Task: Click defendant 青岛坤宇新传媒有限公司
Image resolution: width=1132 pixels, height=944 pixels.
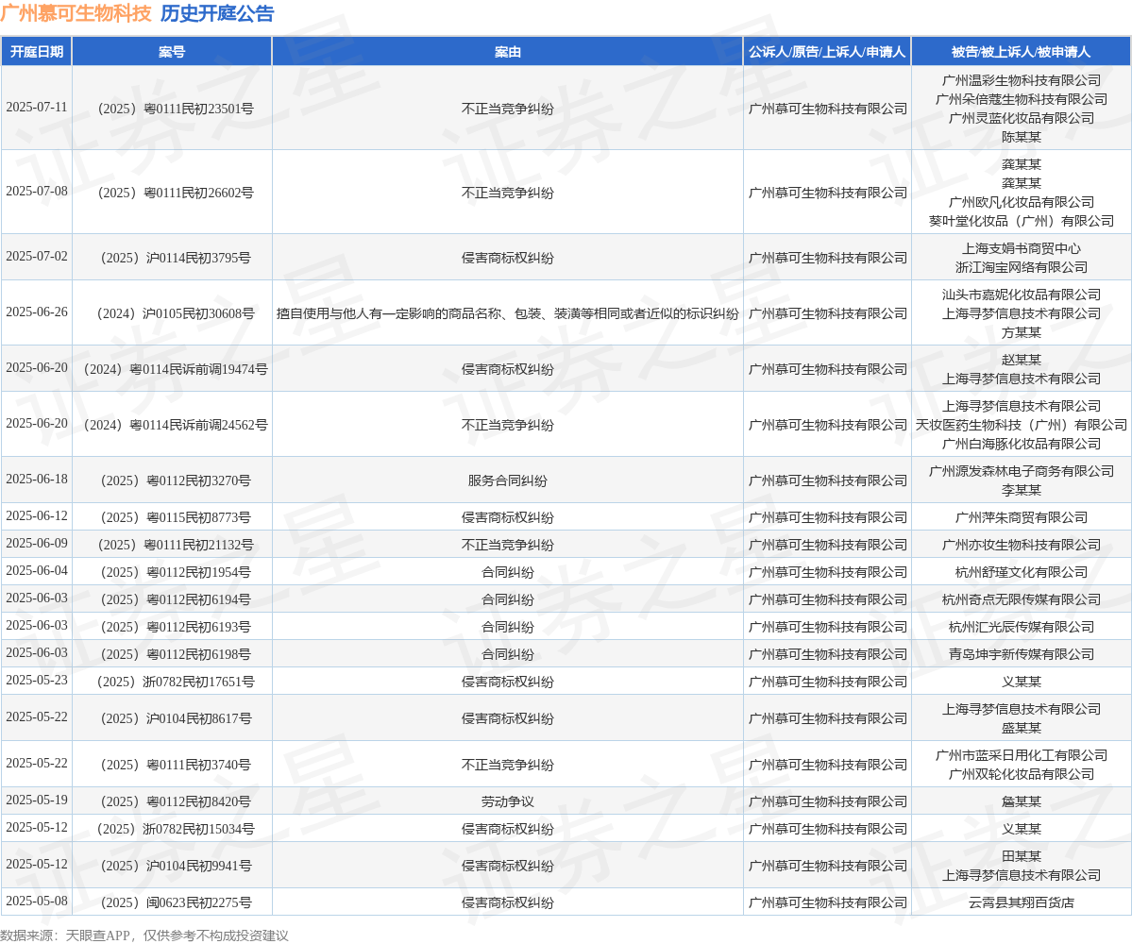Action: (1022, 654)
